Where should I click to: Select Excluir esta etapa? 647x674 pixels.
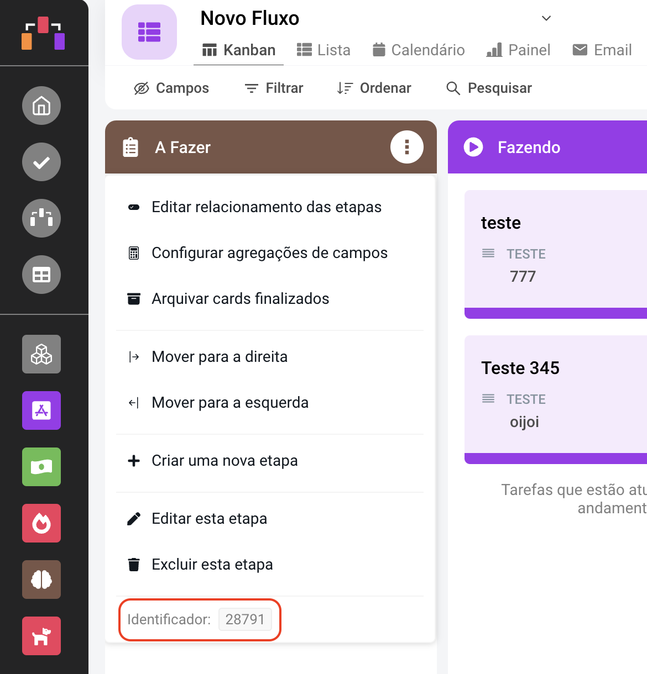(212, 565)
